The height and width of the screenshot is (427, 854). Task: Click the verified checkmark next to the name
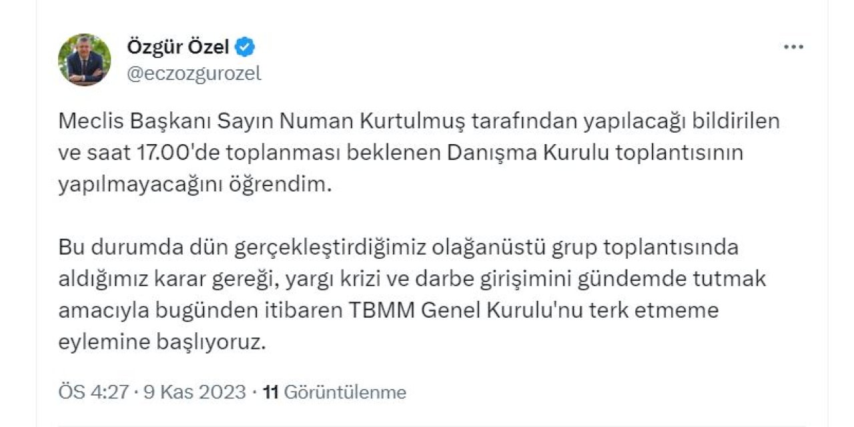click(246, 46)
